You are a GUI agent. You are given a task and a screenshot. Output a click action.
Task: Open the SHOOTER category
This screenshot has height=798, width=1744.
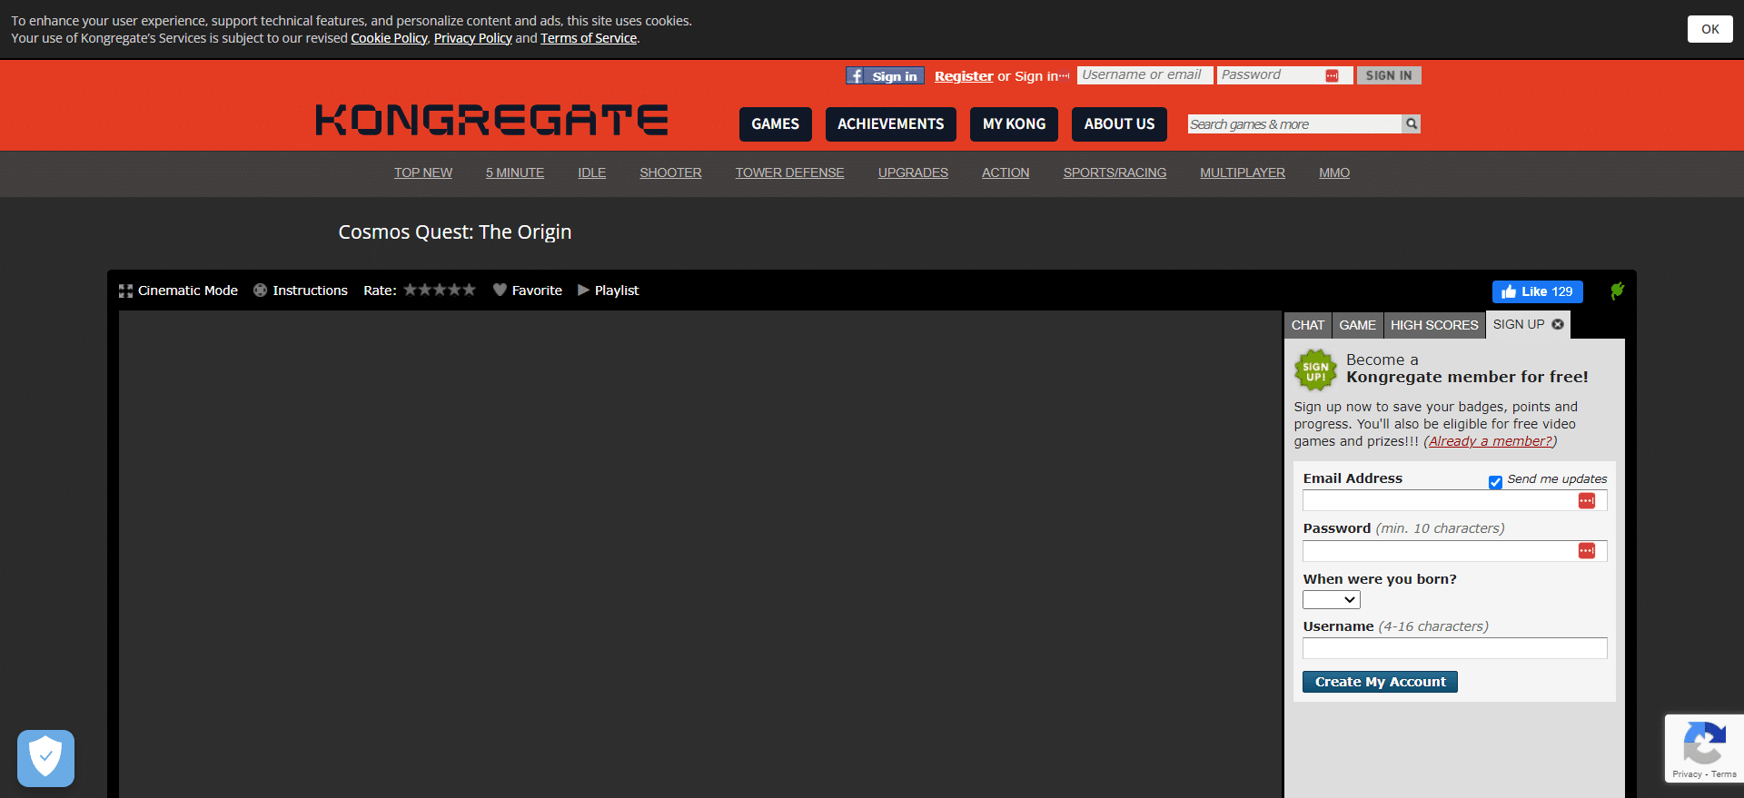click(670, 172)
